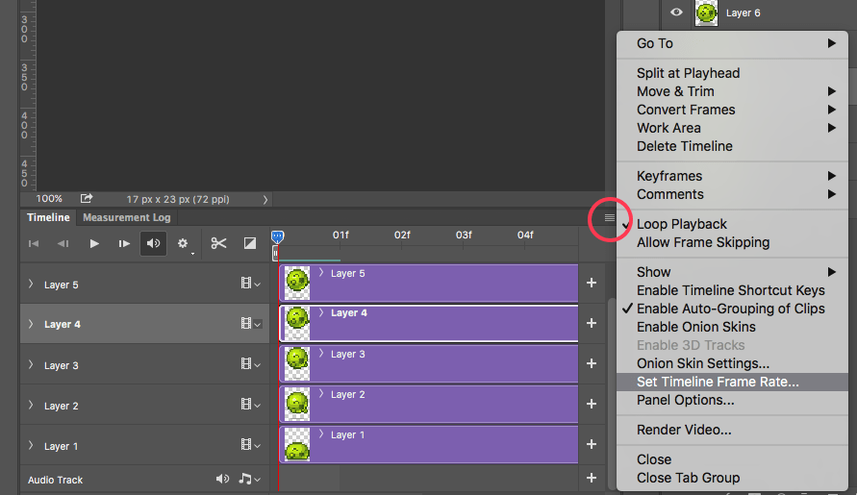The image size is (857, 495).
Task: Add media to Layer 5 track
Action: (592, 283)
